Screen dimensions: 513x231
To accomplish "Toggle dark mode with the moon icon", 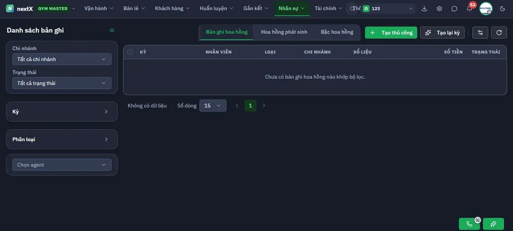I will click(x=503, y=8).
